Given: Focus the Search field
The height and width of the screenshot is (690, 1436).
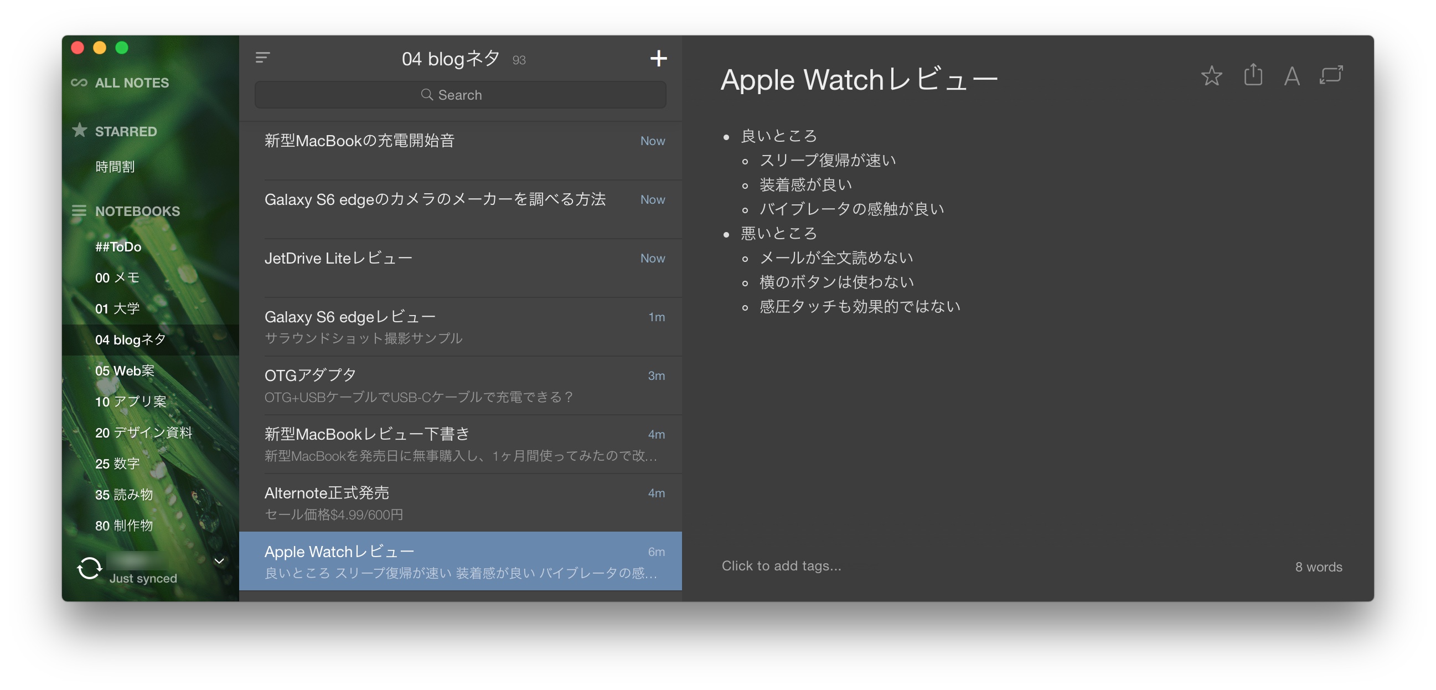Looking at the screenshot, I should coord(460,95).
